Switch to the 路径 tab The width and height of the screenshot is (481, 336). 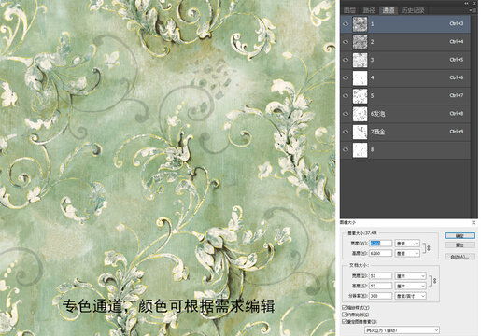[x=369, y=10]
